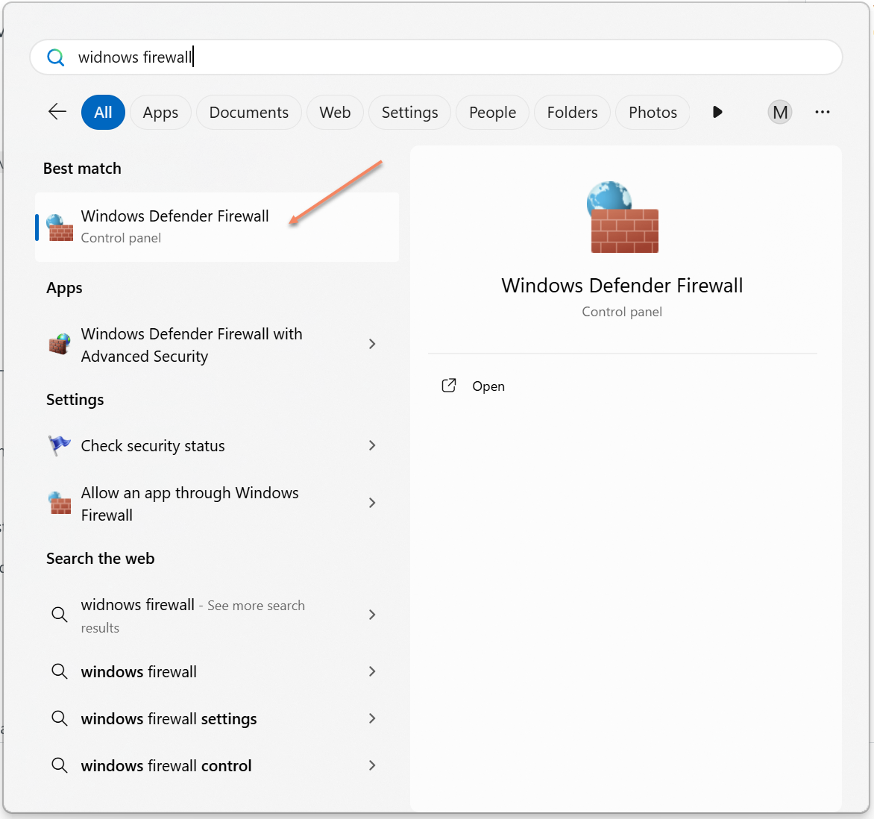Image resolution: width=874 pixels, height=819 pixels.
Task: Click the Check security status flag icon
Action: coord(60,445)
